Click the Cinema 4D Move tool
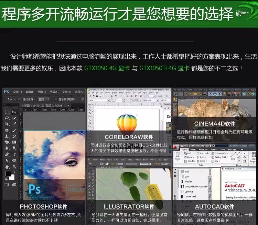 pyautogui.click(x=191, y=94)
